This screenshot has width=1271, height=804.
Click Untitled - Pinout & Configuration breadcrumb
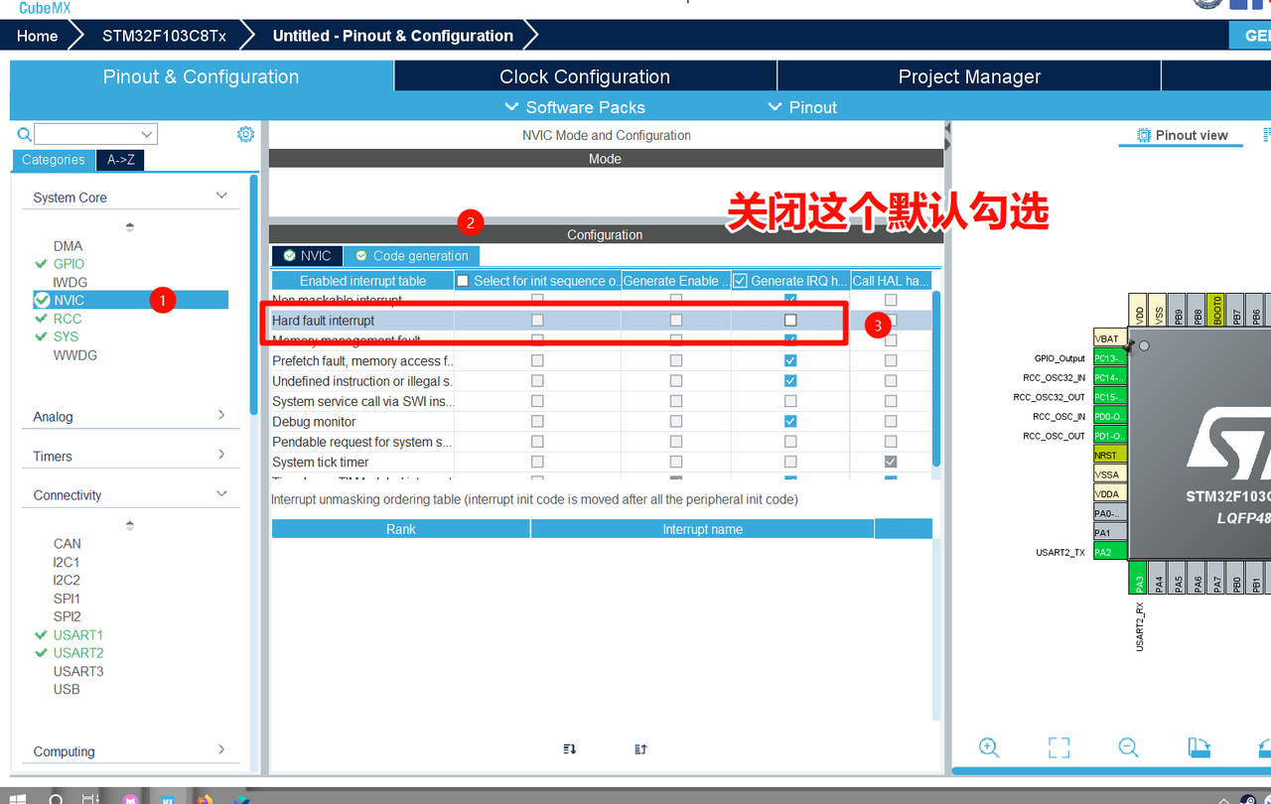[x=393, y=36]
